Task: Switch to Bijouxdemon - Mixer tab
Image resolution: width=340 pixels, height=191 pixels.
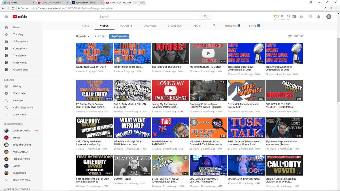Action: 87,2
